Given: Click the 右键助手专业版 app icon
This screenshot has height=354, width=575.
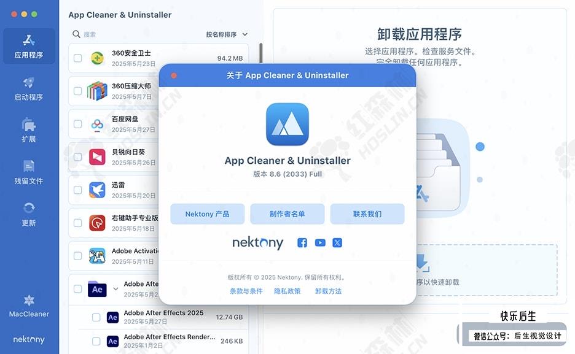Looking at the screenshot, I should pyautogui.click(x=97, y=223).
